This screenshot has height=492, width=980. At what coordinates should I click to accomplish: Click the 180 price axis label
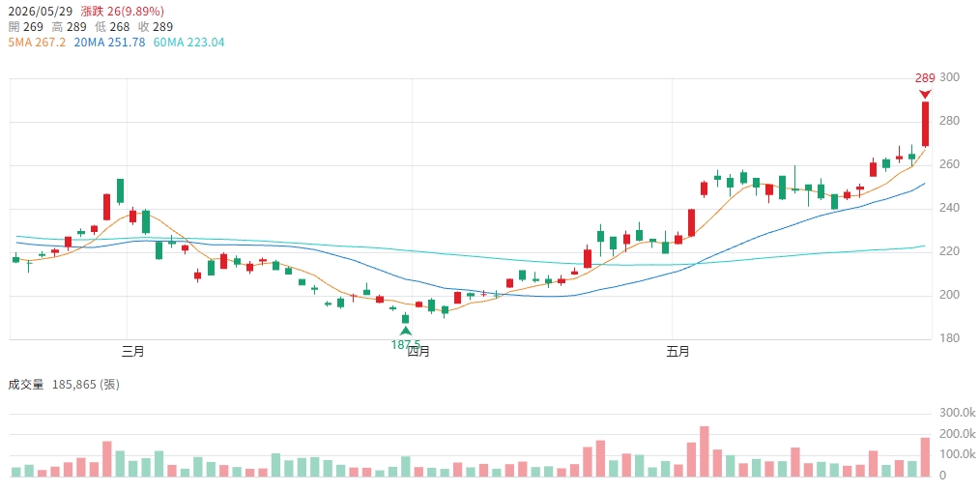(x=949, y=338)
